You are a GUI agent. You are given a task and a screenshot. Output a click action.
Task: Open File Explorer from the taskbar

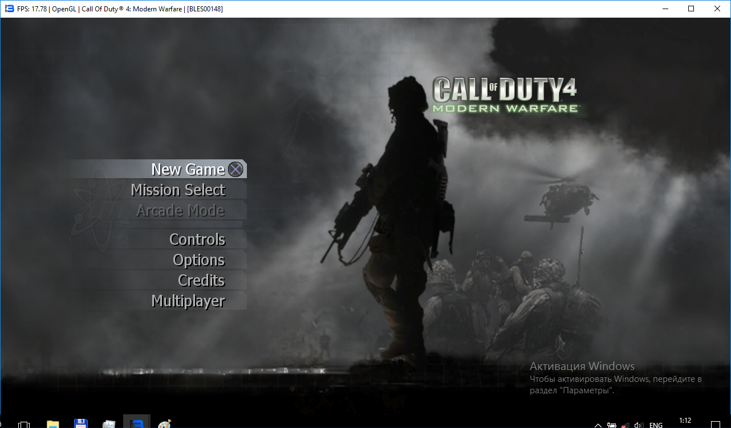(x=53, y=424)
